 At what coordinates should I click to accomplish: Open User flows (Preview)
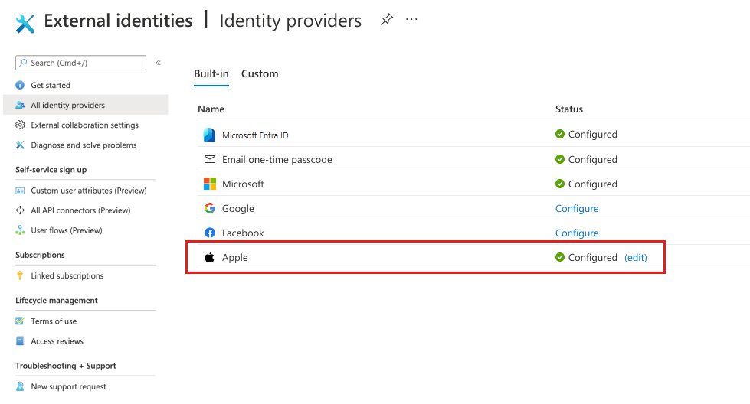click(67, 230)
